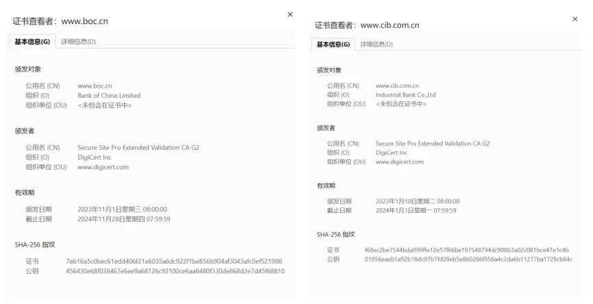The height and width of the screenshot is (304, 593).
Task: Click 颁发日期 label in boc.cn viewer
Action: pyautogui.click(x=38, y=210)
